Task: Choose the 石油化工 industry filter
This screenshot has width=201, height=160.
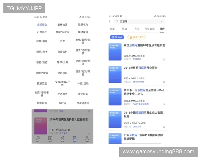Action: pyautogui.click(x=42, y=32)
